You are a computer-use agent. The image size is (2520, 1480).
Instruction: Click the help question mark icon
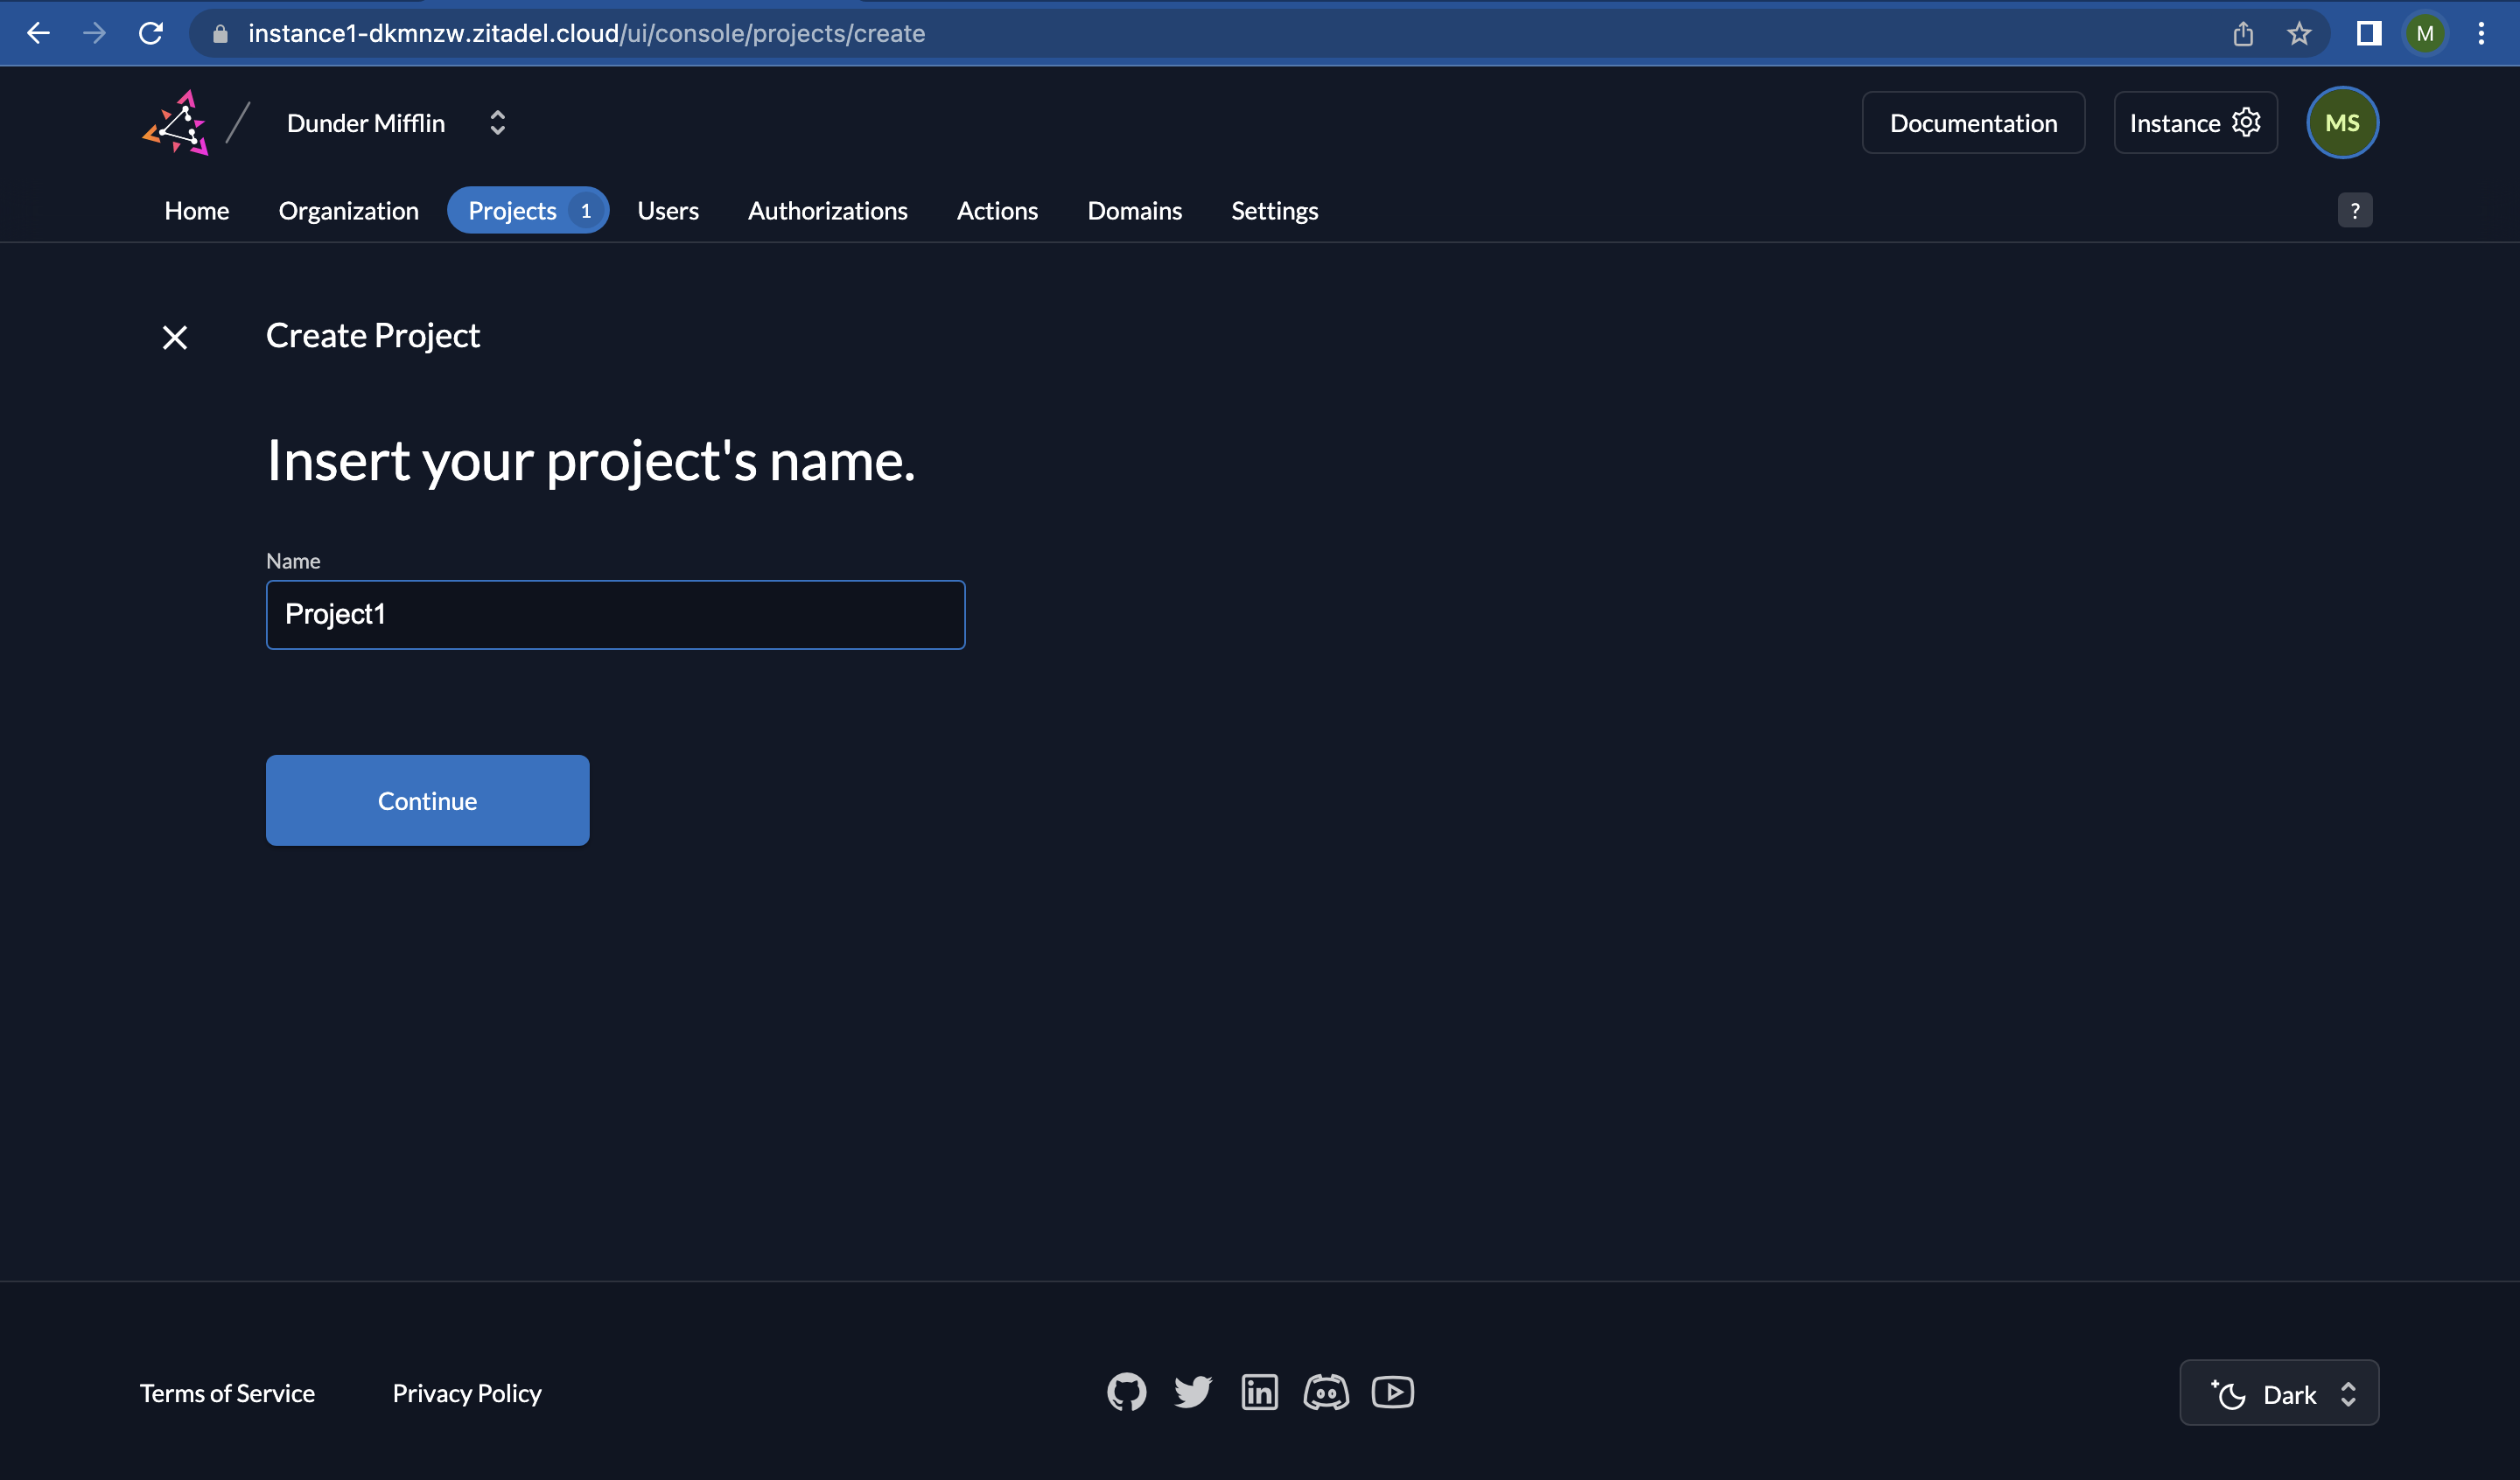click(x=2356, y=210)
